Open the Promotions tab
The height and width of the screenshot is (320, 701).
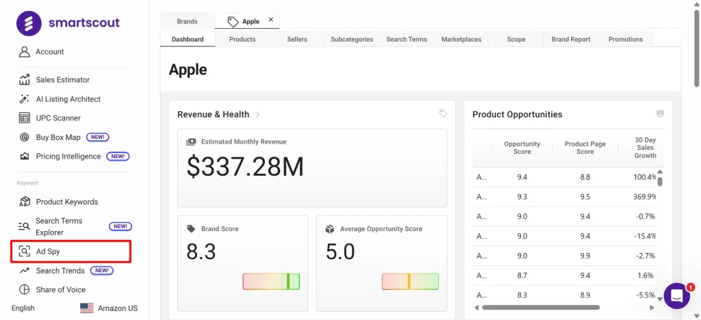tap(626, 39)
